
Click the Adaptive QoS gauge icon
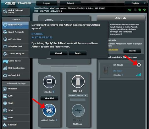tap(5, 46)
